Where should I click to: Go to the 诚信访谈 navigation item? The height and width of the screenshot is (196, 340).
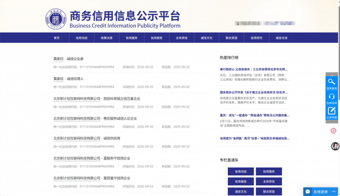pyautogui.click(x=281, y=38)
